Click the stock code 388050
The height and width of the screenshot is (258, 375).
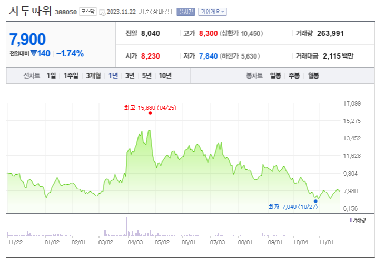[66, 12]
